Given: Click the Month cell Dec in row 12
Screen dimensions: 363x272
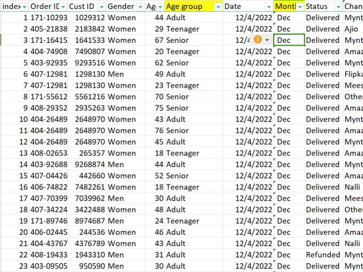Looking at the screenshot, I should coord(289,142).
